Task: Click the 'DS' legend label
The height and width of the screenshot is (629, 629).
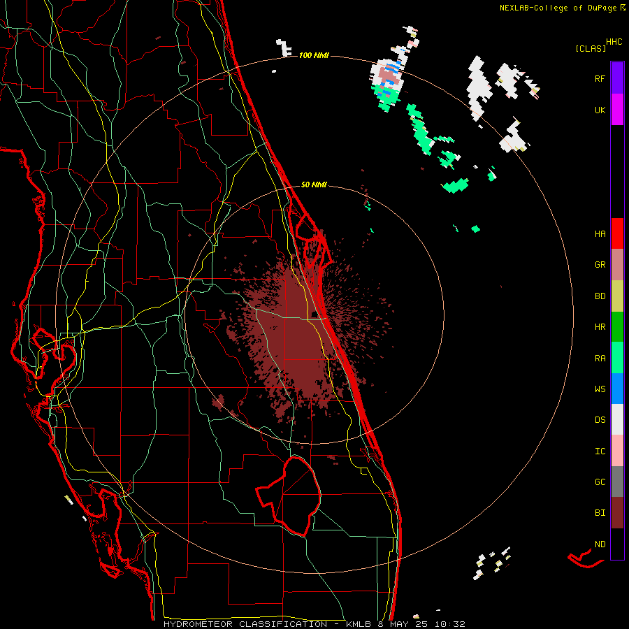Action: pos(600,420)
